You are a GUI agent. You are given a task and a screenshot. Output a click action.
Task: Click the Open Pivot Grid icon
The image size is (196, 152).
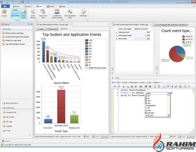(x=43, y=12)
